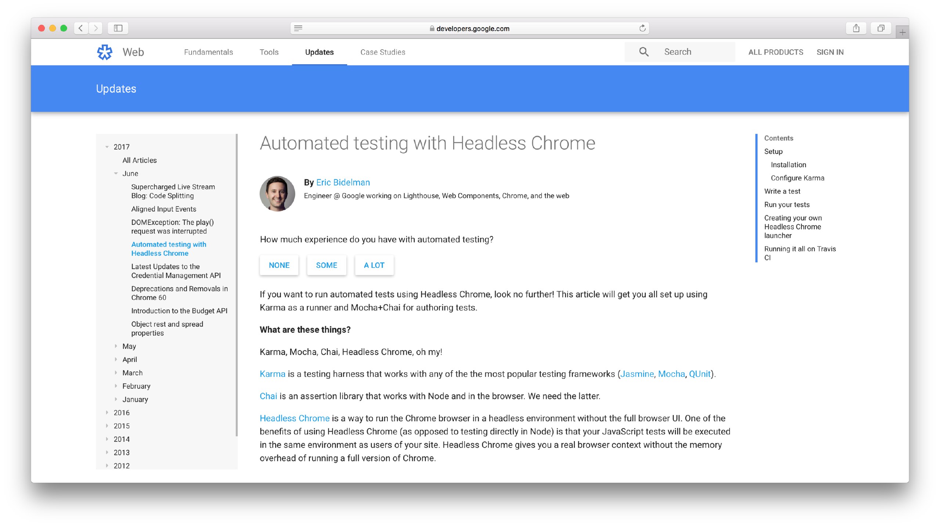
Task: Jump to Installation in Contents
Action: tap(788, 165)
